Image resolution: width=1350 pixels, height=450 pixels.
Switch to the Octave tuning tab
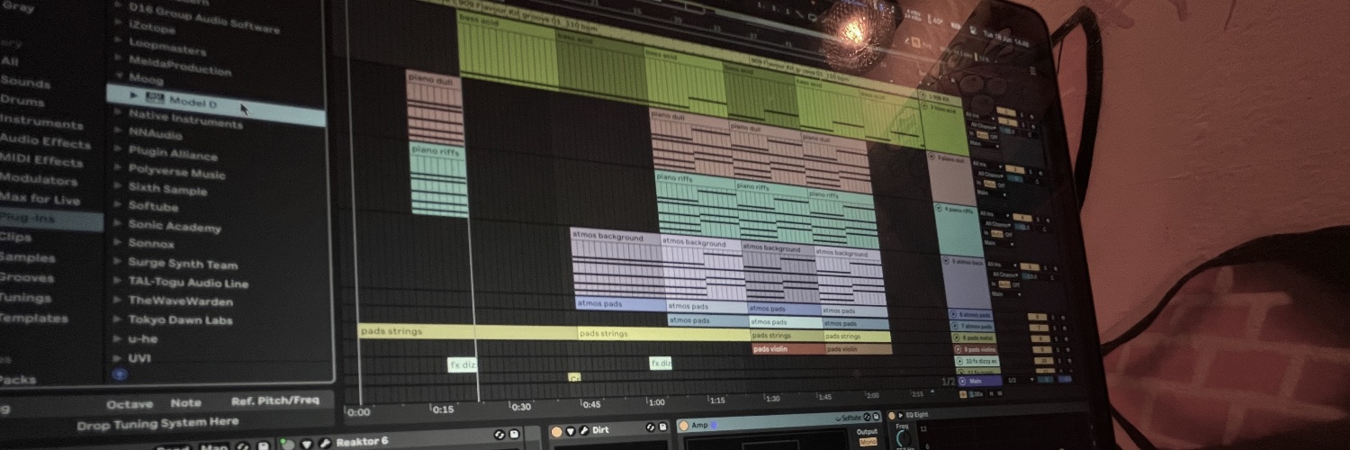tap(130, 404)
